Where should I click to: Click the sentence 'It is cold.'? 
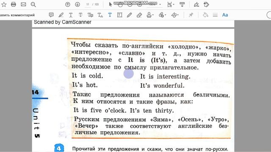click(x=87, y=76)
